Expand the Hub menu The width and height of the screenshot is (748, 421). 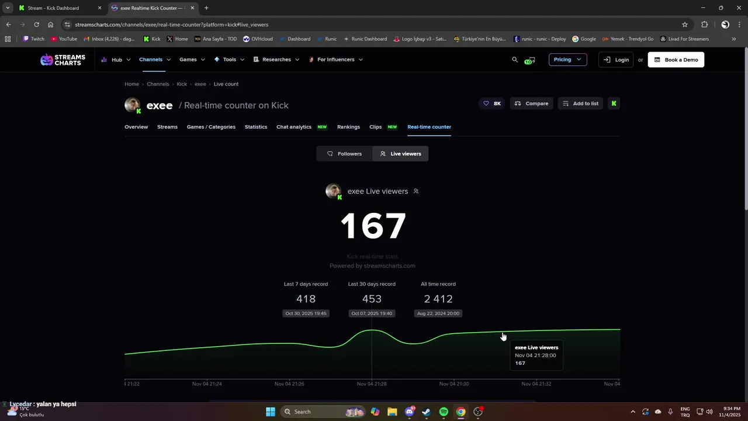coord(116,60)
